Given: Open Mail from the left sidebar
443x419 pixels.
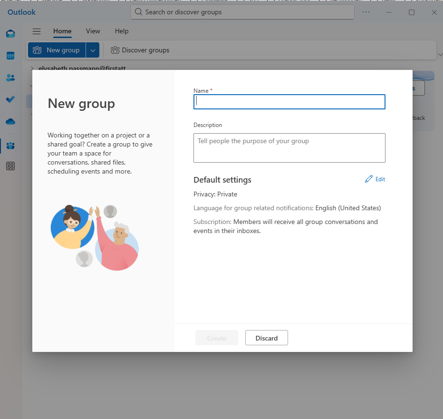Looking at the screenshot, I should (10, 34).
